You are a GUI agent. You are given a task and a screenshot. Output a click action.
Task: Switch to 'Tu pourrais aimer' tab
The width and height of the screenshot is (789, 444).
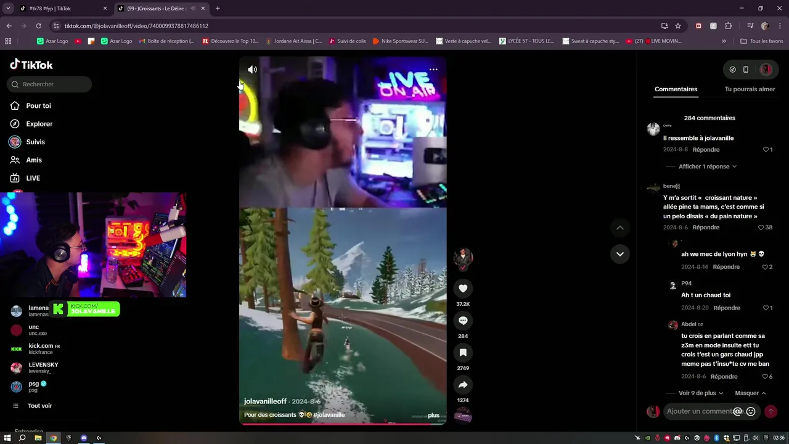tap(750, 89)
